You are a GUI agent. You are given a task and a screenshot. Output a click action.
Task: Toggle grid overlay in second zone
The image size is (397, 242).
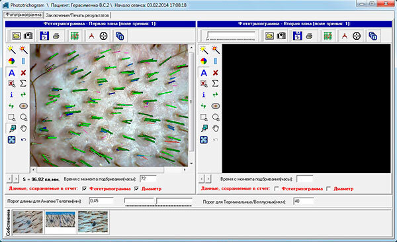click(328, 36)
